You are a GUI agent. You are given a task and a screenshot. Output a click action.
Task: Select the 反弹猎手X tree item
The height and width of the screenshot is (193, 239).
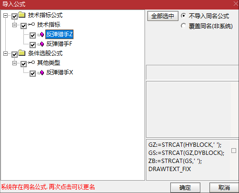tap(60, 72)
